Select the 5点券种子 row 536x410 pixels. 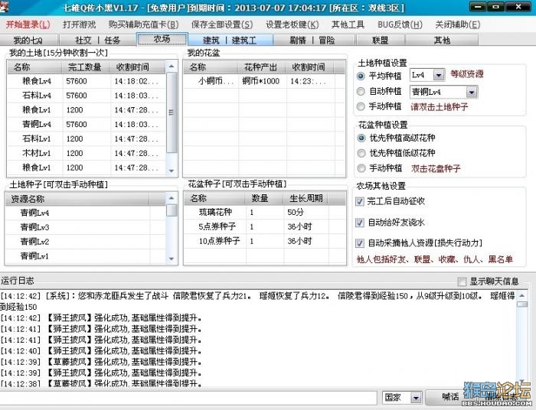pyautogui.click(x=265, y=226)
